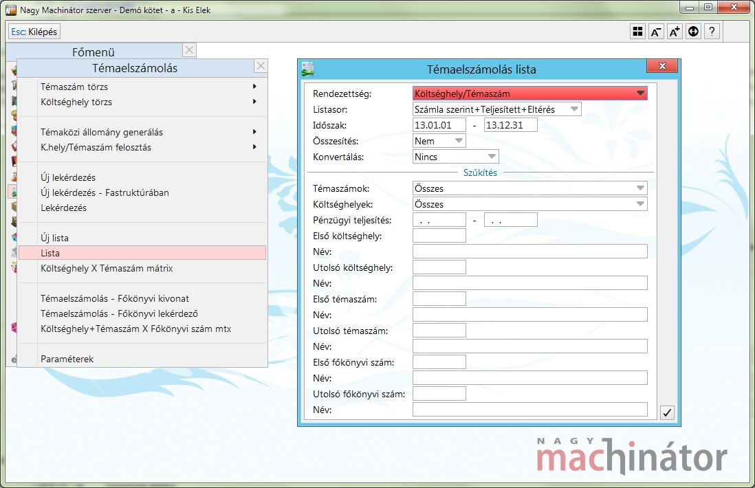Expand K.hely/Témaszám felosztás submenu
The width and height of the screenshot is (755, 488).
(x=142, y=147)
